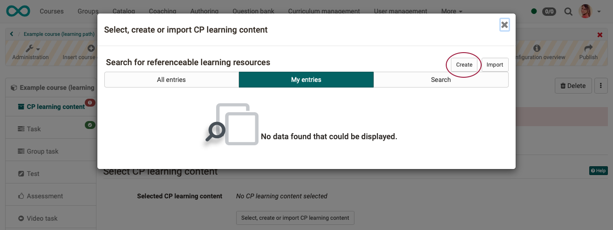This screenshot has width=613, height=230.
Task: Click the Delete button
Action: pos(573,86)
